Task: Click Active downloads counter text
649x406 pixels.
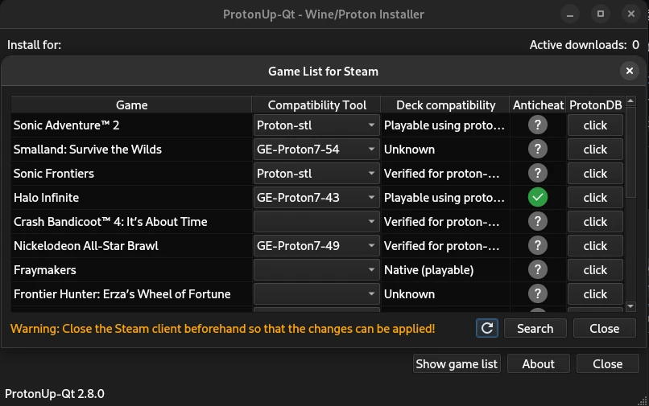Action: pos(585,45)
